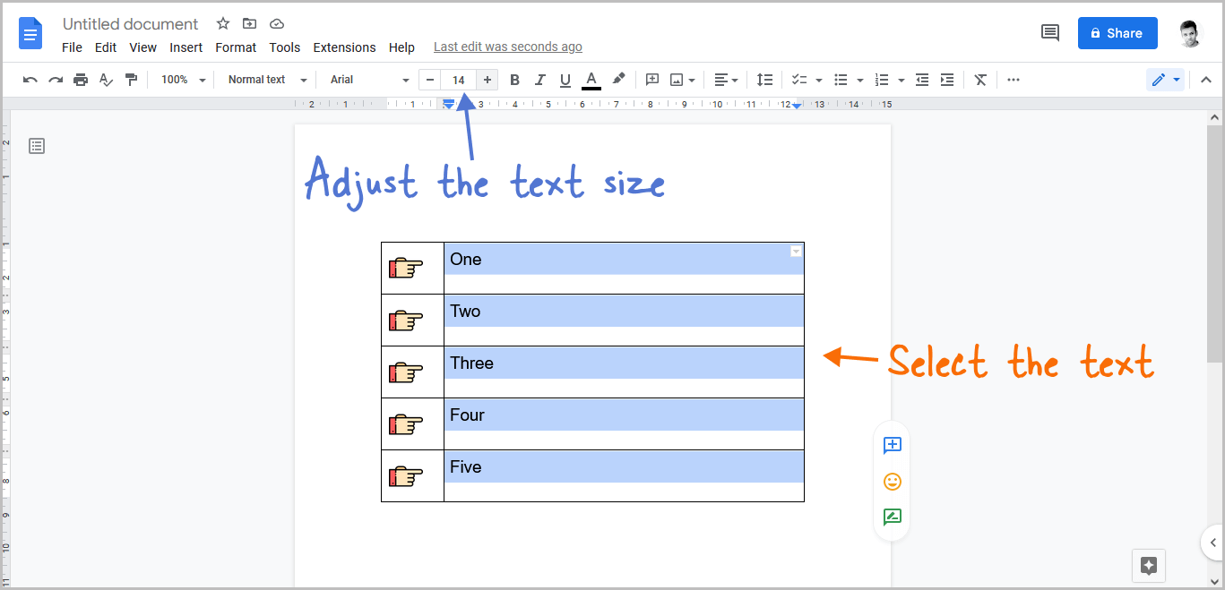Clear formatting of the text
Screen dimensions: 1225x590
(x=979, y=80)
